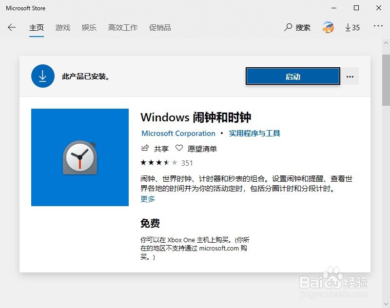Screen dimensions: 390x308
Task: Switch to the 游戏 tab
Action: (x=62, y=28)
